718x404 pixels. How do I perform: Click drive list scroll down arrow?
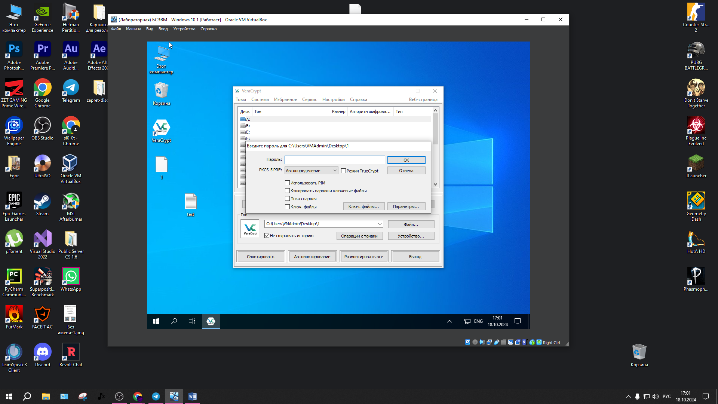435,184
